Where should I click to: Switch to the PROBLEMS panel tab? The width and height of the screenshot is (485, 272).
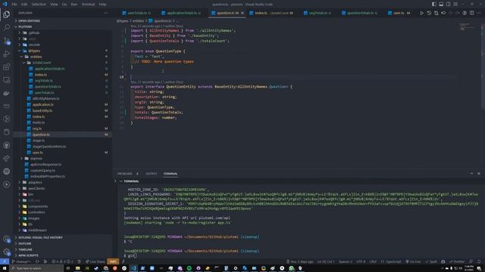pyautogui.click(x=128, y=174)
